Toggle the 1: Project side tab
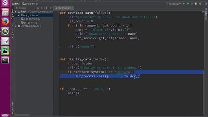This screenshot has height=117, width=208. click(x=12, y=14)
